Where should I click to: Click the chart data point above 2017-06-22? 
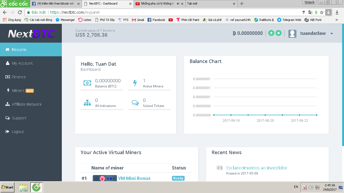point(299,115)
